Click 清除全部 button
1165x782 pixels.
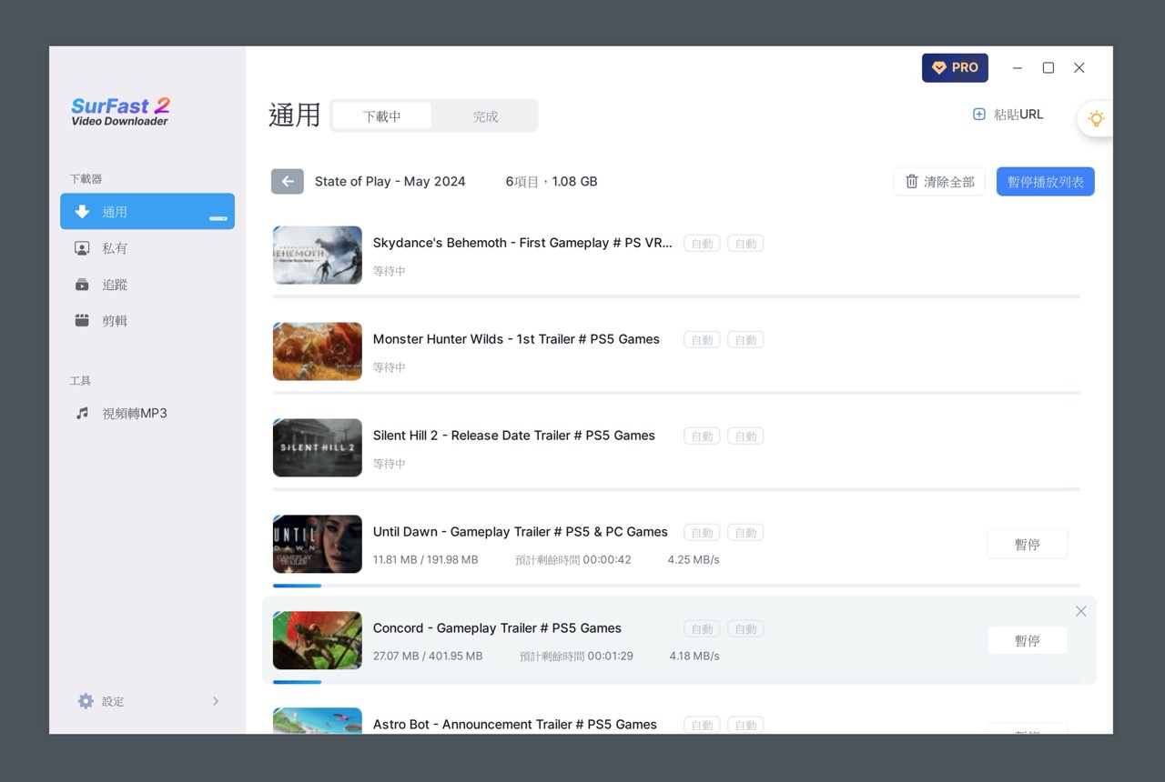click(x=939, y=182)
